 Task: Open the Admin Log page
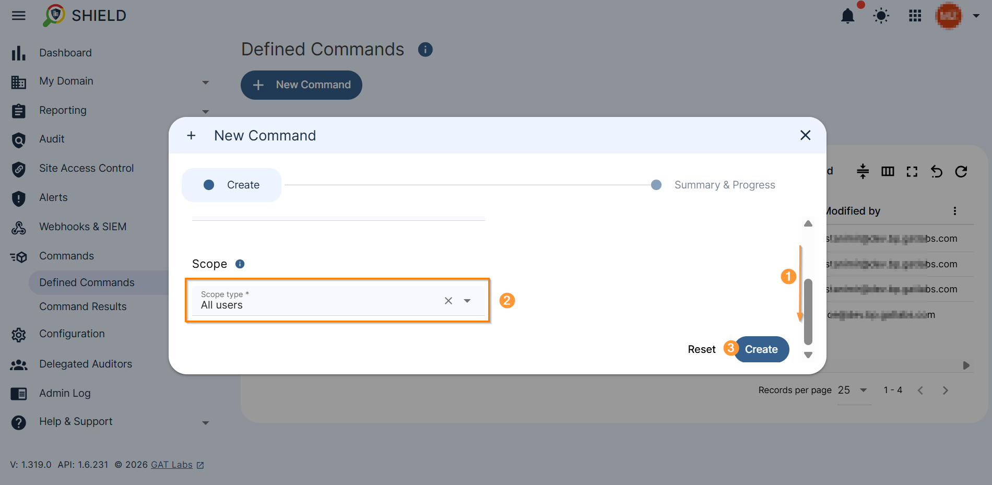[x=65, y=393]
